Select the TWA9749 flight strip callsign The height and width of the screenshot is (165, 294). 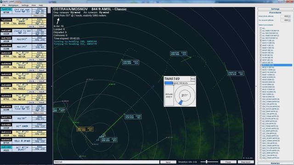[6, 9]
